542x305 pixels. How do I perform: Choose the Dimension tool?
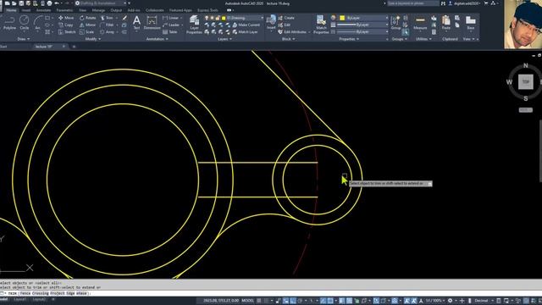click(x=152, y=23)
